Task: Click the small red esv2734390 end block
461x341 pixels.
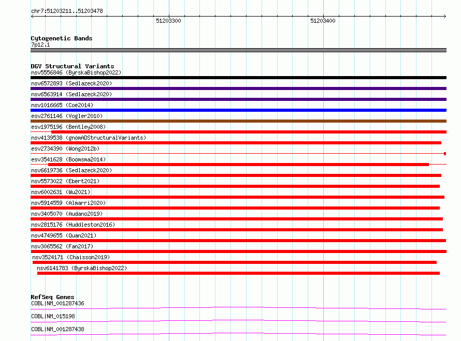Action: (x=445, y=154)
